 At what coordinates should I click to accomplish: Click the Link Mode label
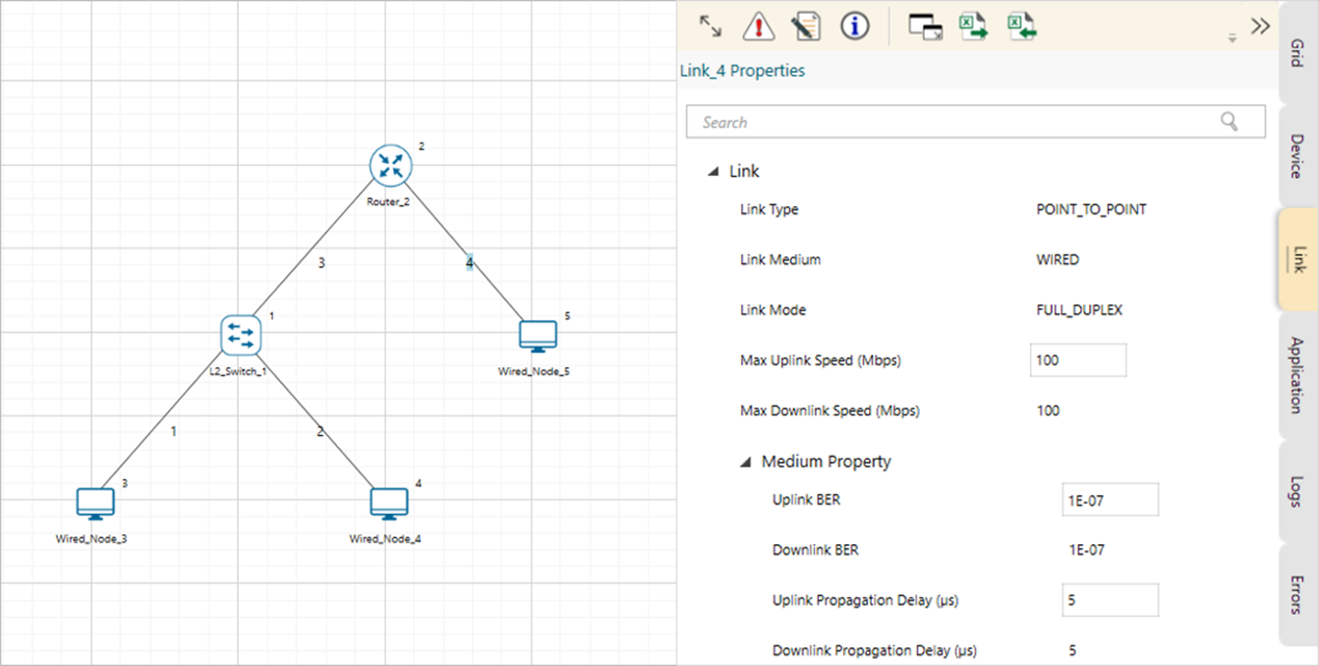[x=773, y=309]
